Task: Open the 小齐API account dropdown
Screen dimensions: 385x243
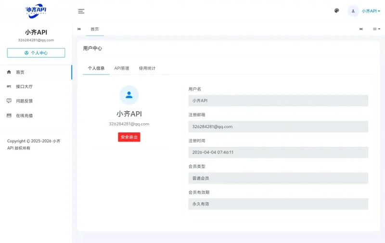Action: point(371,11)
